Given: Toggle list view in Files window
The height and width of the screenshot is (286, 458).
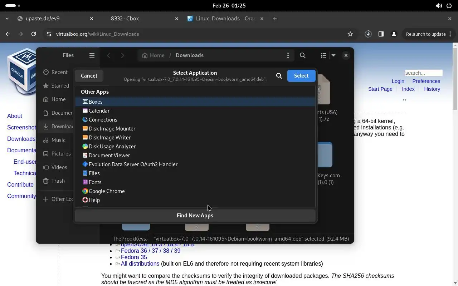Looking at the screenshot, I should tap(323, 55).
